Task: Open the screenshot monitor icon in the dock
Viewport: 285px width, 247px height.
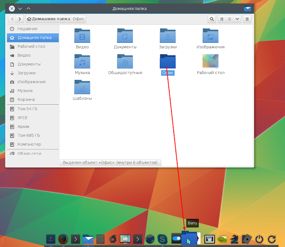Action: (x=125, y=239)
